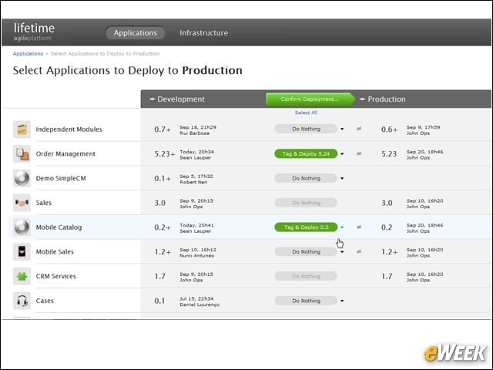Image resolution: width=493 pixels, height=370 pixels.
Task: Click the not-equal icon in Mobile Sales row
Action: (x=359, y=251)
